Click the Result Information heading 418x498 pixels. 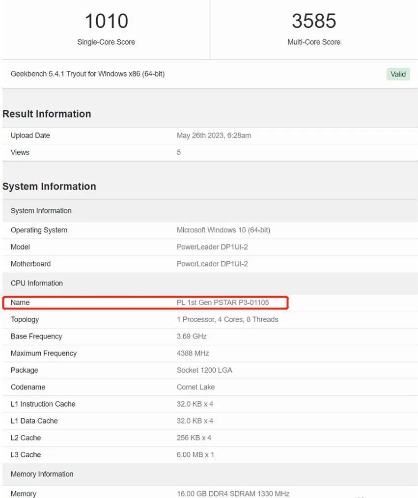pos(47,114)
